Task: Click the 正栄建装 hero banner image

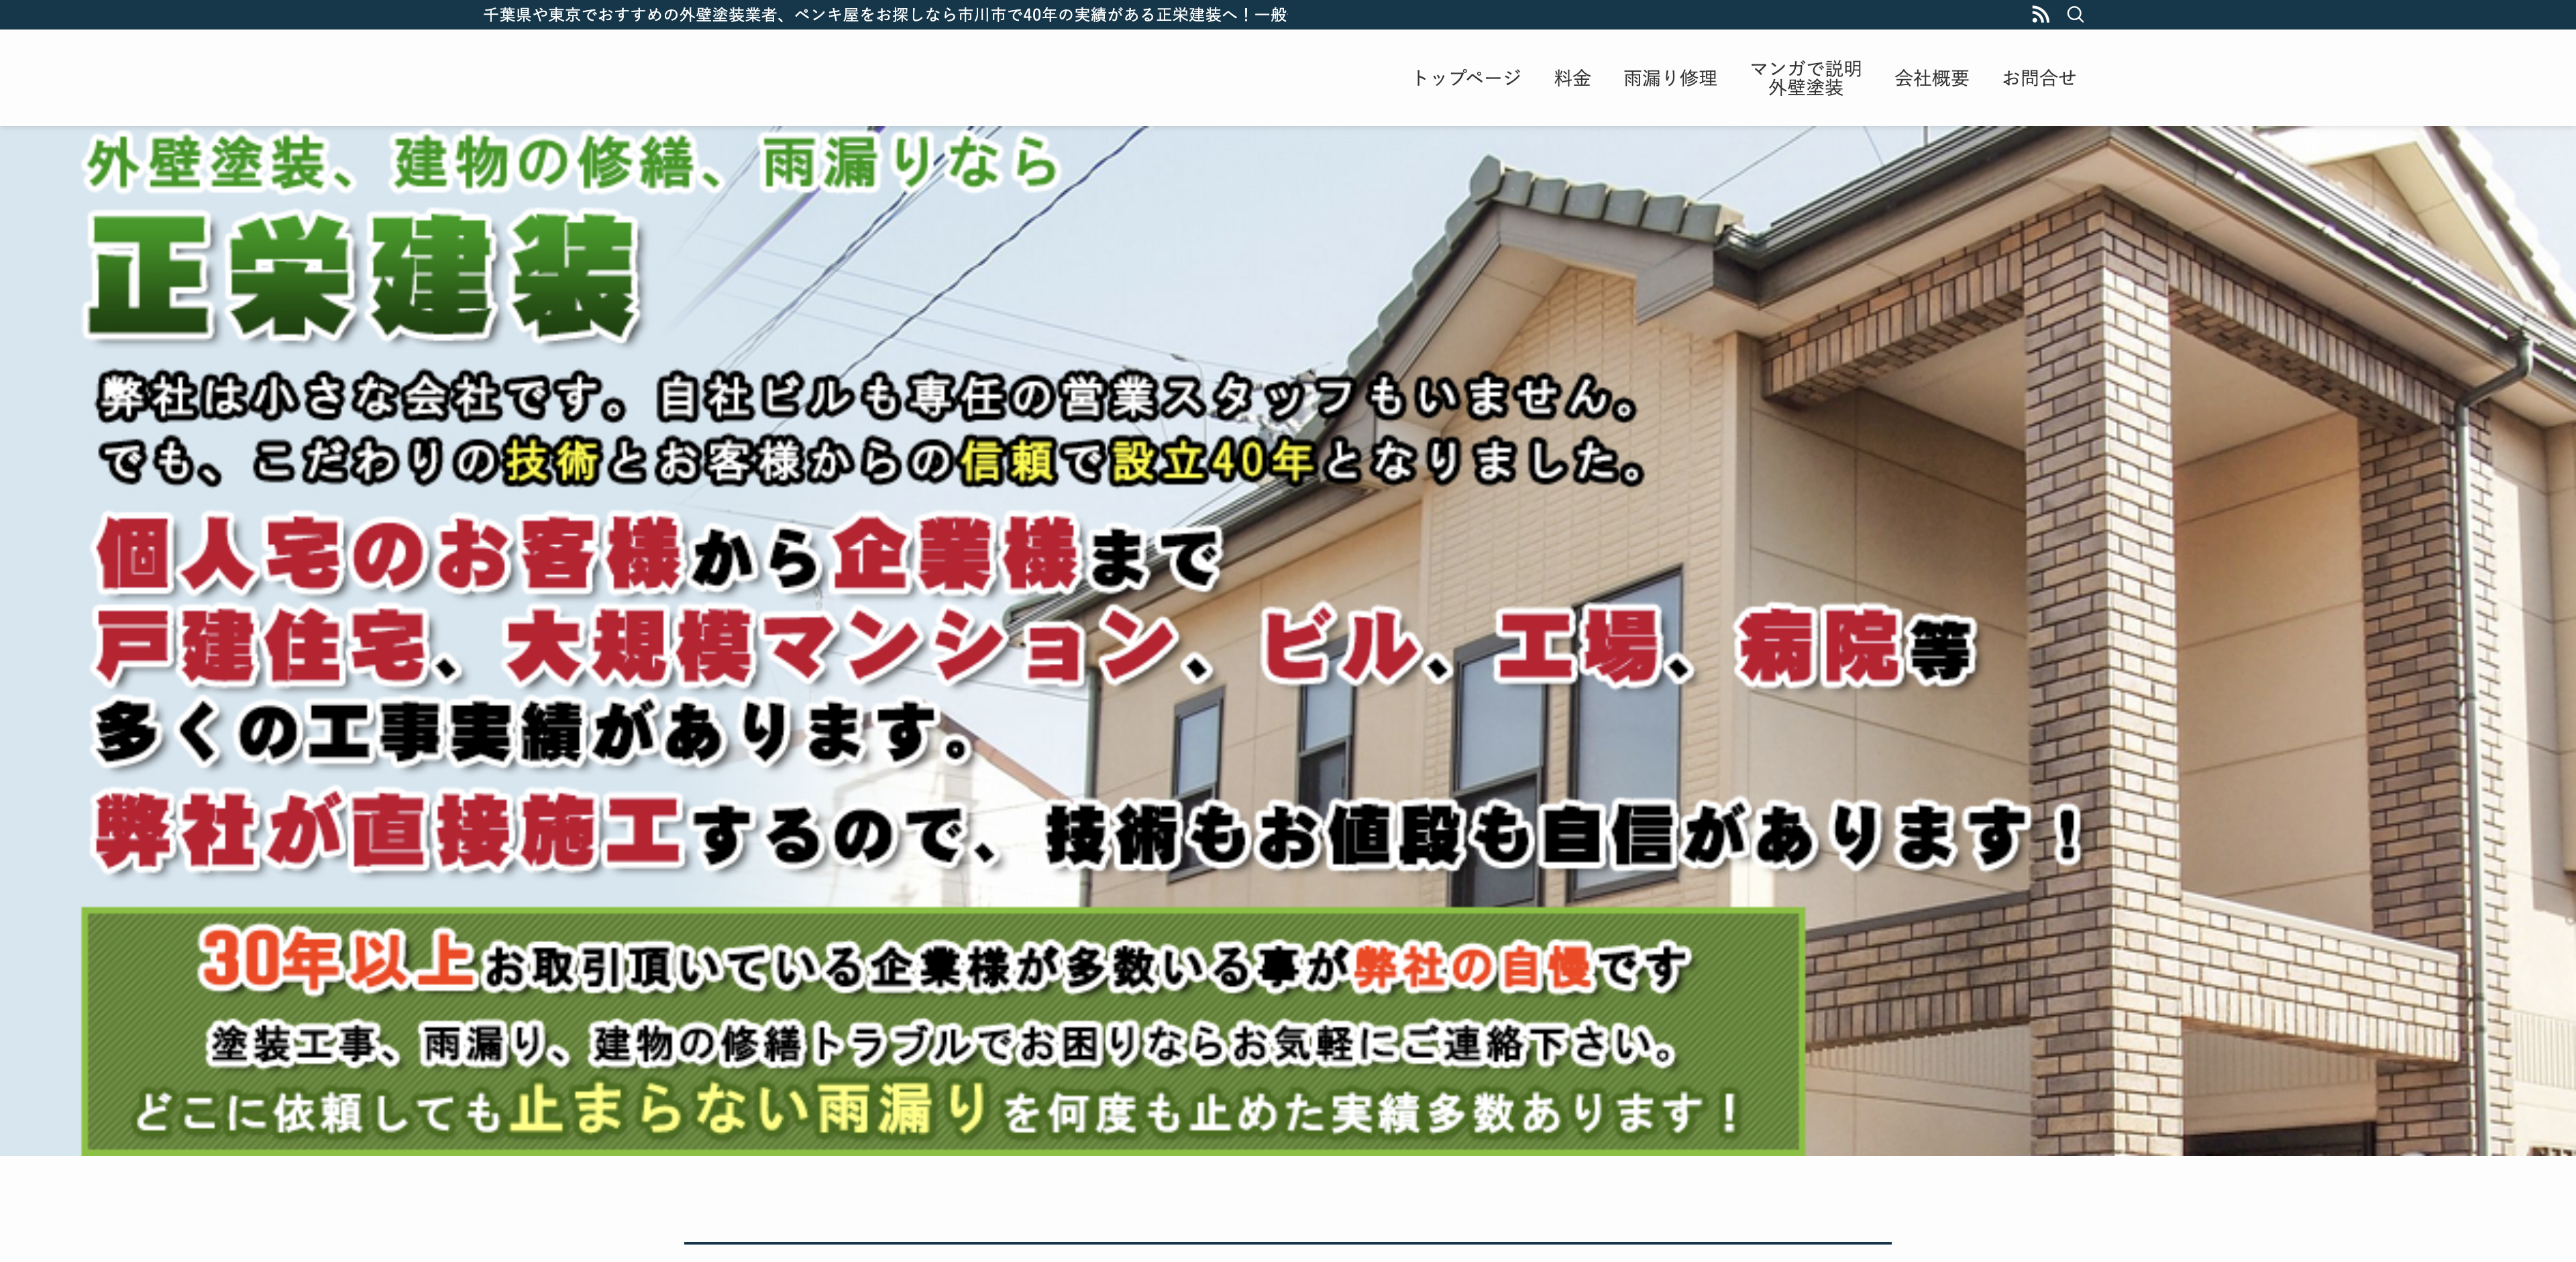Action: point(1288,640)
